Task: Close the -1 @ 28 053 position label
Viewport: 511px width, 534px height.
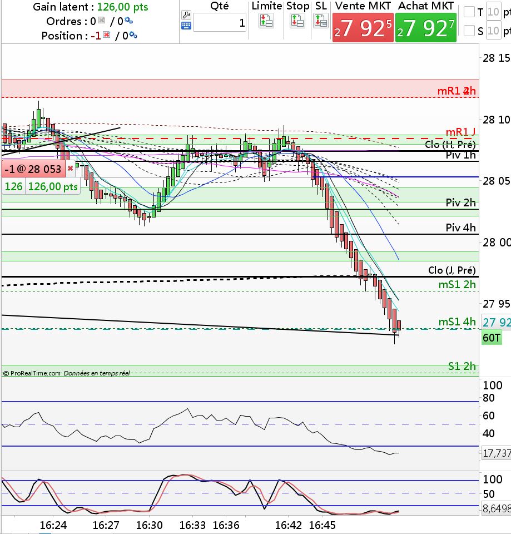Action: click(70, 169)
